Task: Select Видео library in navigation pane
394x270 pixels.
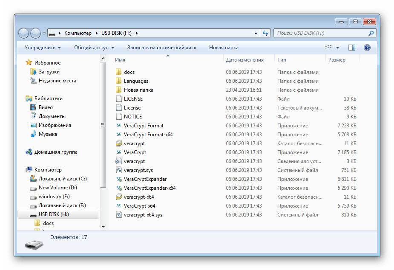Action: [46, 107]
